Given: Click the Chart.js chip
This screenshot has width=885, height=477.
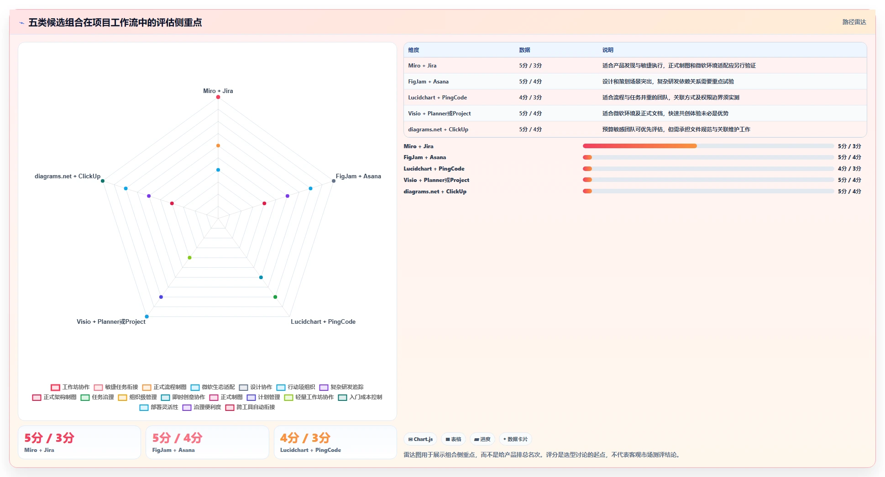Looking at the screenshot, I should tap(420, 440).
